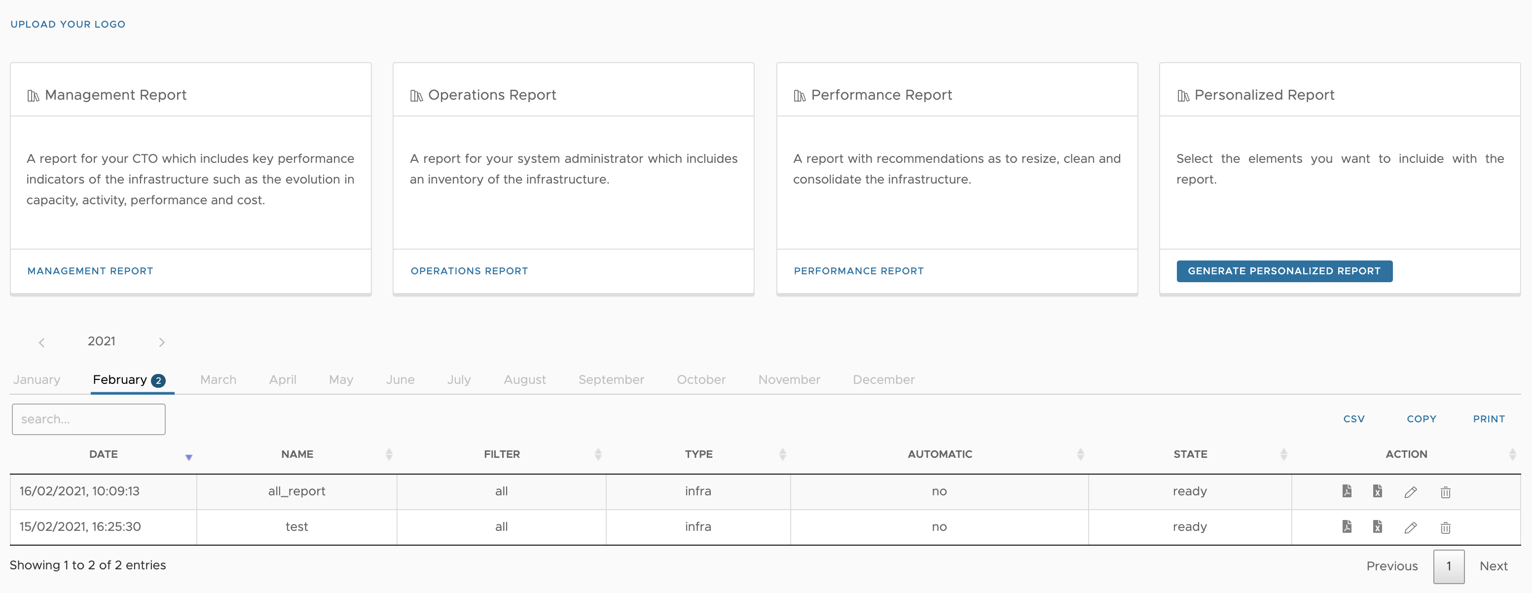
Task: Open the Operations Report link
Action: pyautogui.click(x=469, y=271)
